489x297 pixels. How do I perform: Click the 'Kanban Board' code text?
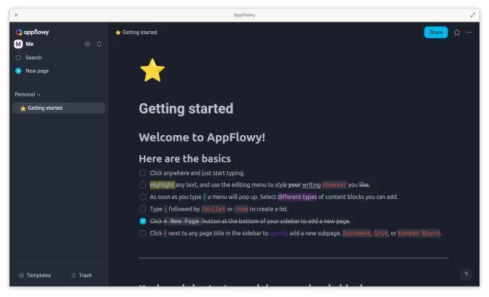pos(419,233)
